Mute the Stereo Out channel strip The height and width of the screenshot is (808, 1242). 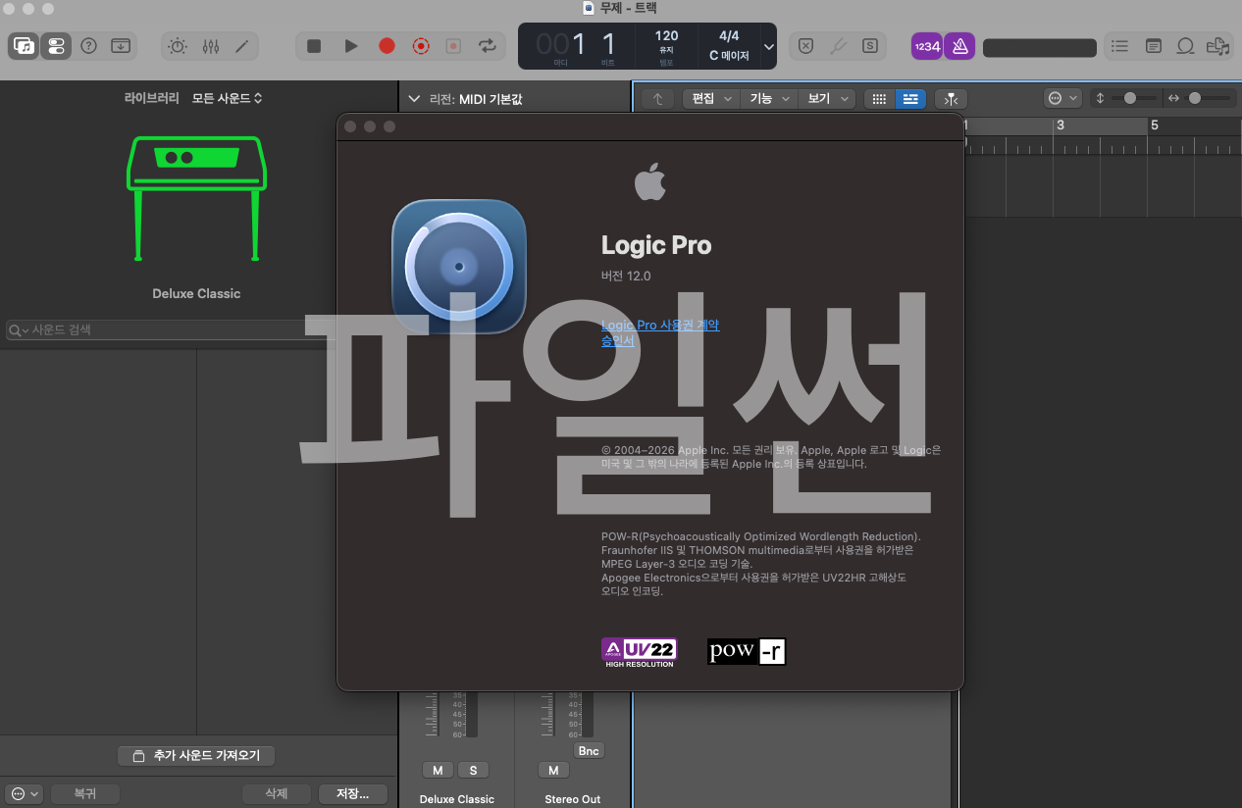(553, 771)
